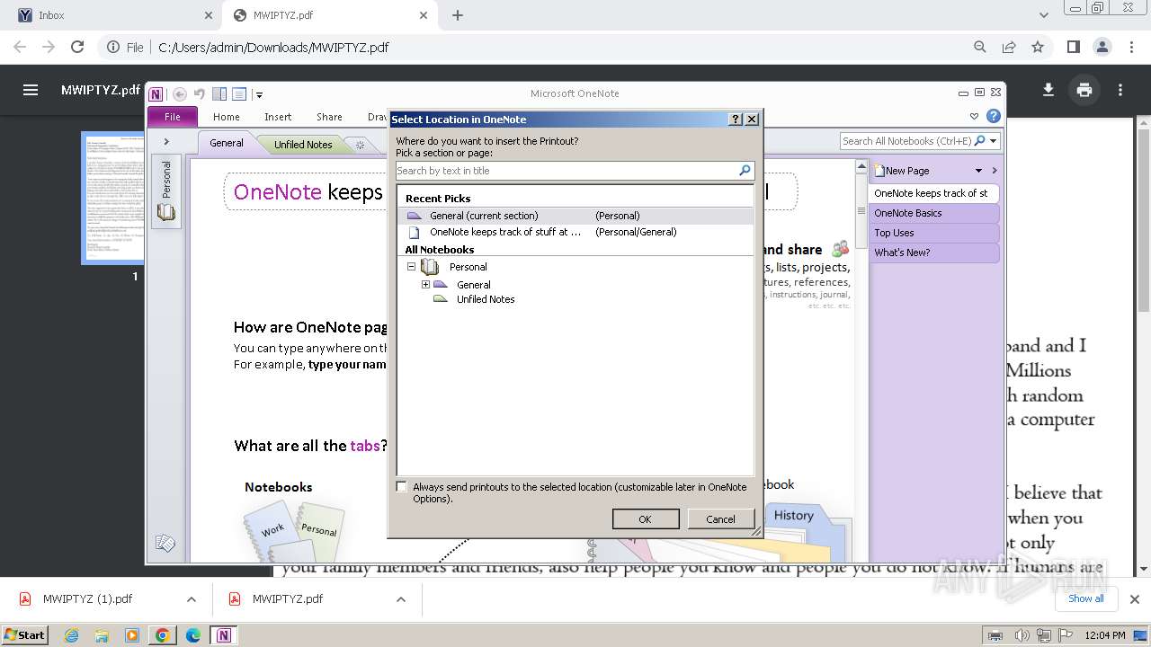This screenshot has width=1151, height=647.
Task: Click Cancel in Select Location dialog
Action: click(x=720, y=519)
